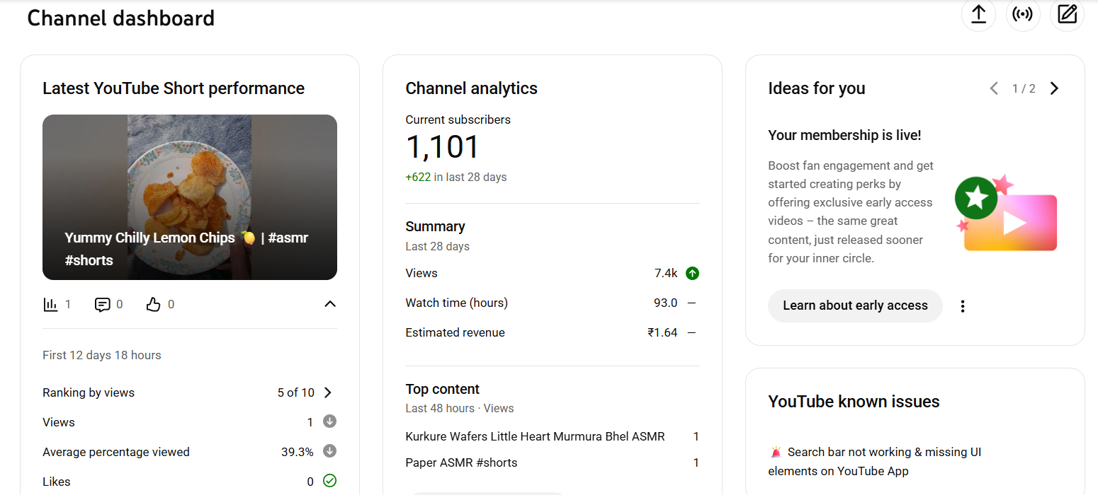
Task: Click the down-arrow beside Average percentage viewed
Action: [x=329, y=451]
